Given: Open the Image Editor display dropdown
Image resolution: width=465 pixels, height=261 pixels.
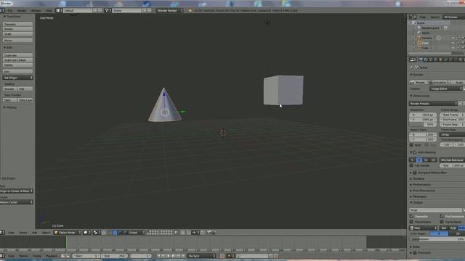Looking at the screenshot, I should [445, 88].
